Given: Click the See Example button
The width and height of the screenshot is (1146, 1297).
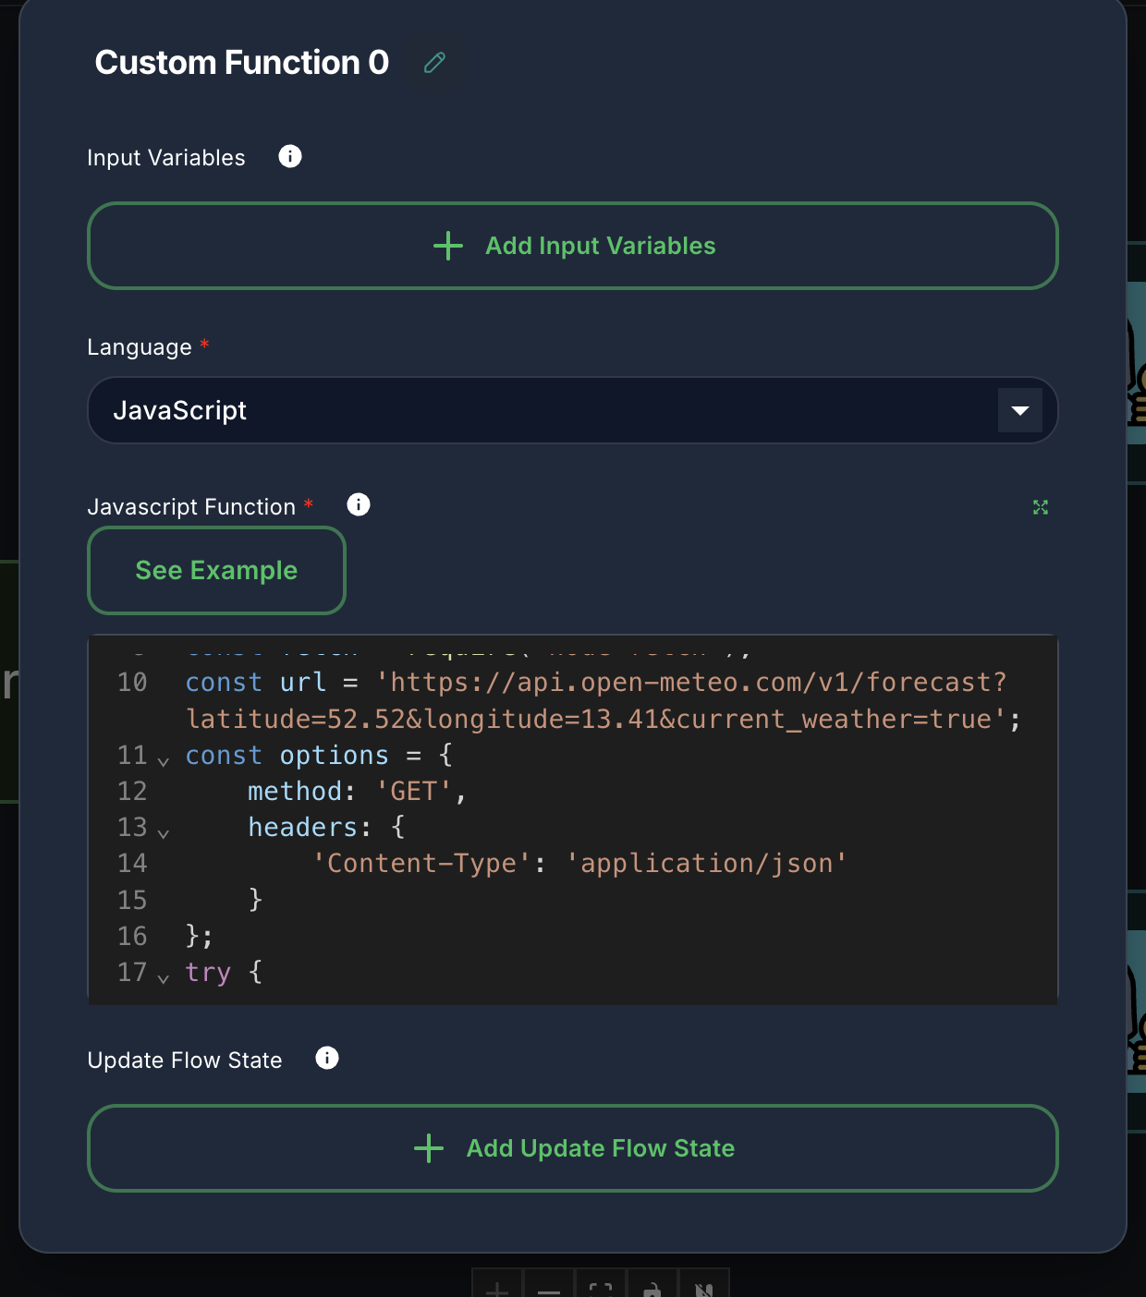Looking at the screenshot, I should pyautogui.click(x=216, y=570).
